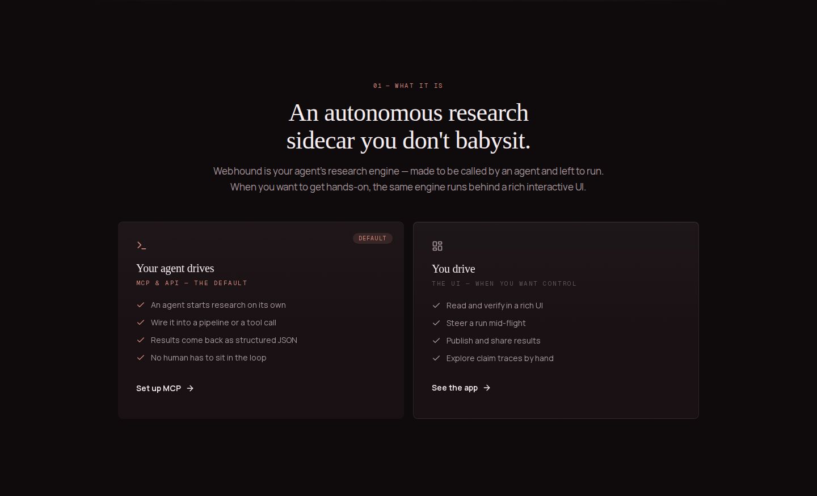Click 'THE UI — WHEN YOU WANT CONTROL' subtitle

pos(504,283)
